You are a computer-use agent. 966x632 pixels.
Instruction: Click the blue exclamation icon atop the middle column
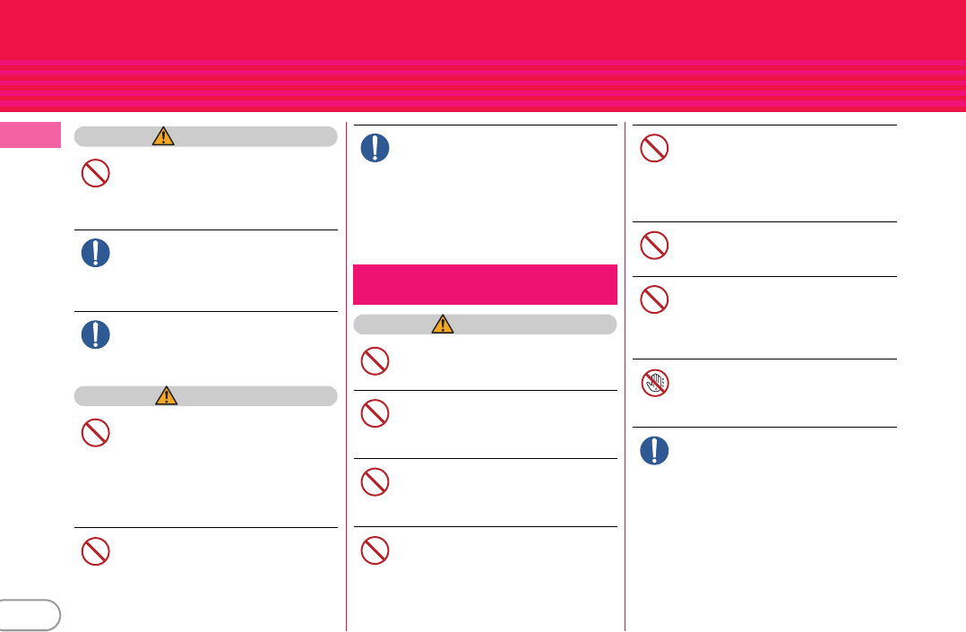point(375,148)
